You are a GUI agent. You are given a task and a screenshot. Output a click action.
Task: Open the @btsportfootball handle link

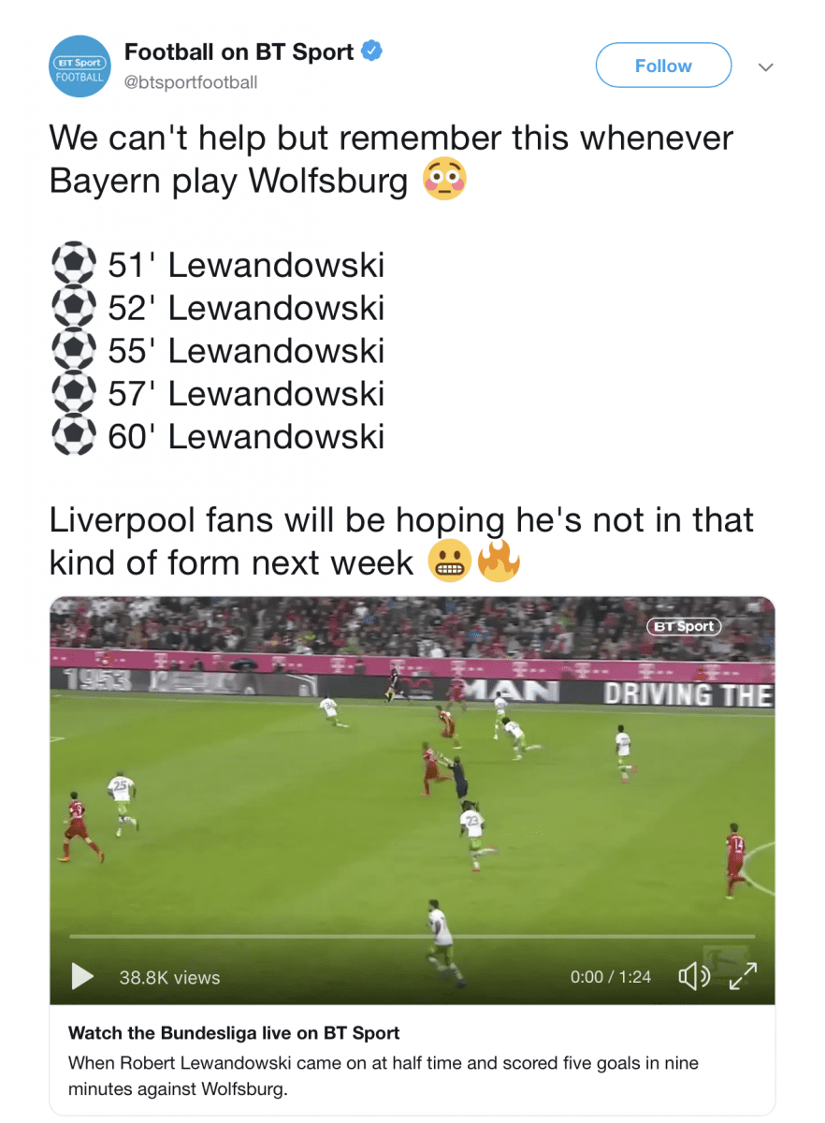click(x=190, y=82)
